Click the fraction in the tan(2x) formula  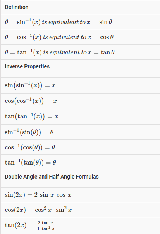click(46, 225)
